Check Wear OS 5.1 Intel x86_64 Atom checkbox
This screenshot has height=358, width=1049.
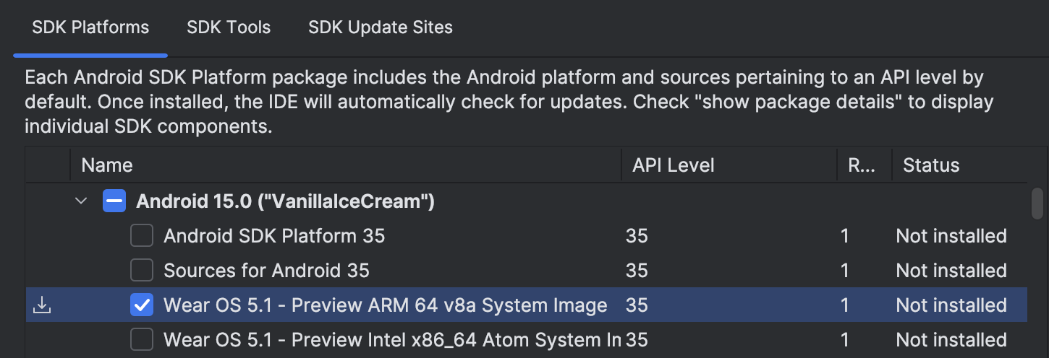(x=142, y=340)
